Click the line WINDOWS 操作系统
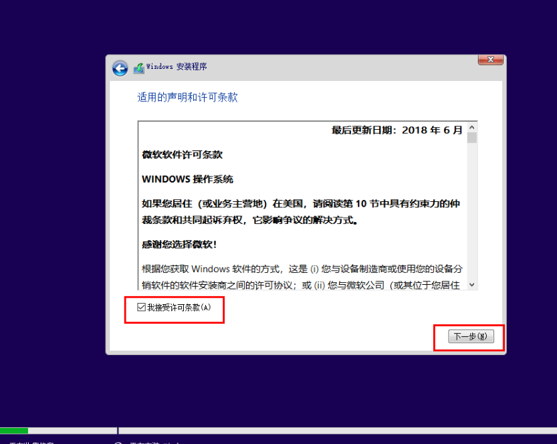557x444 pixels. point(187,179)
